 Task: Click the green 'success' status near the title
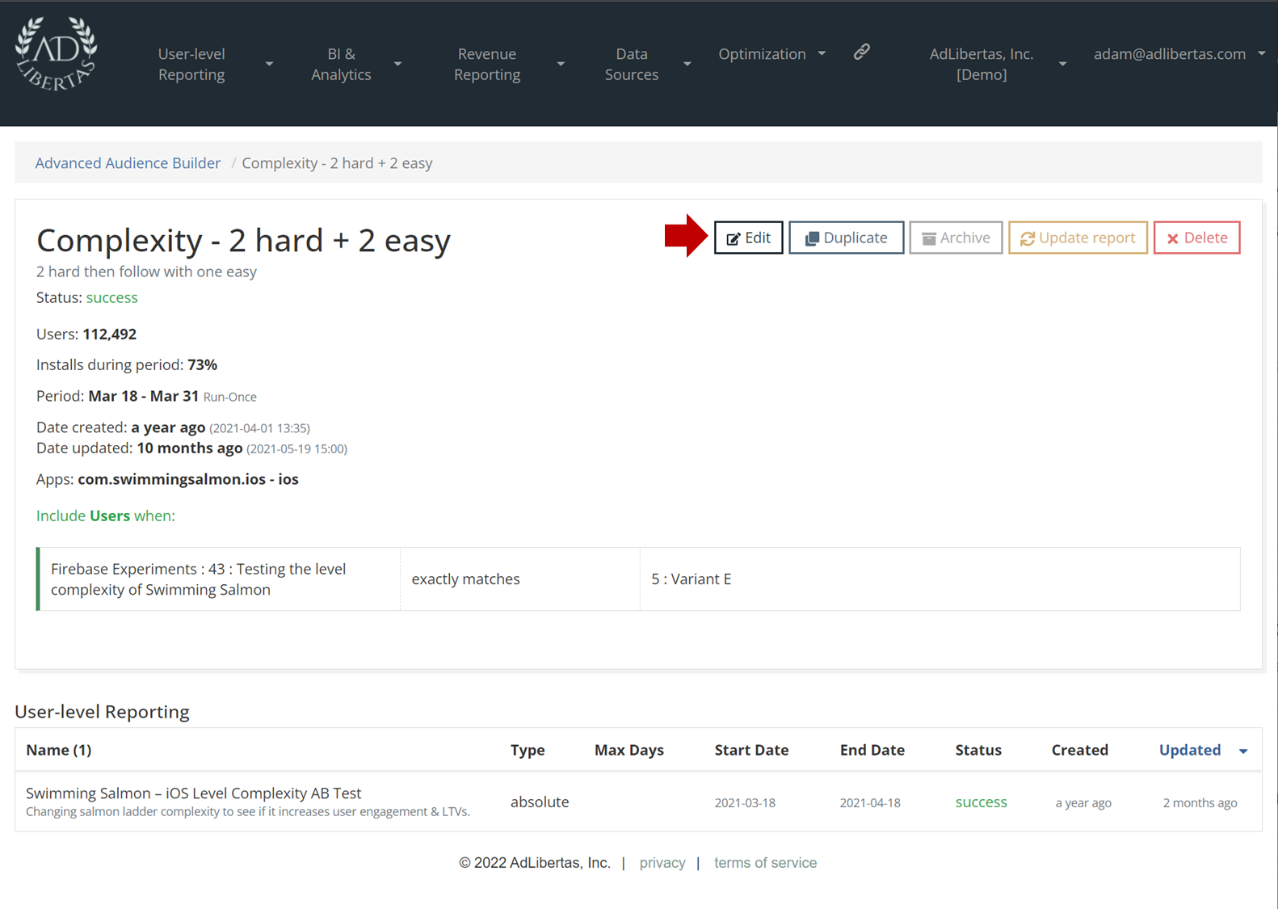click(x=112, y=297)
